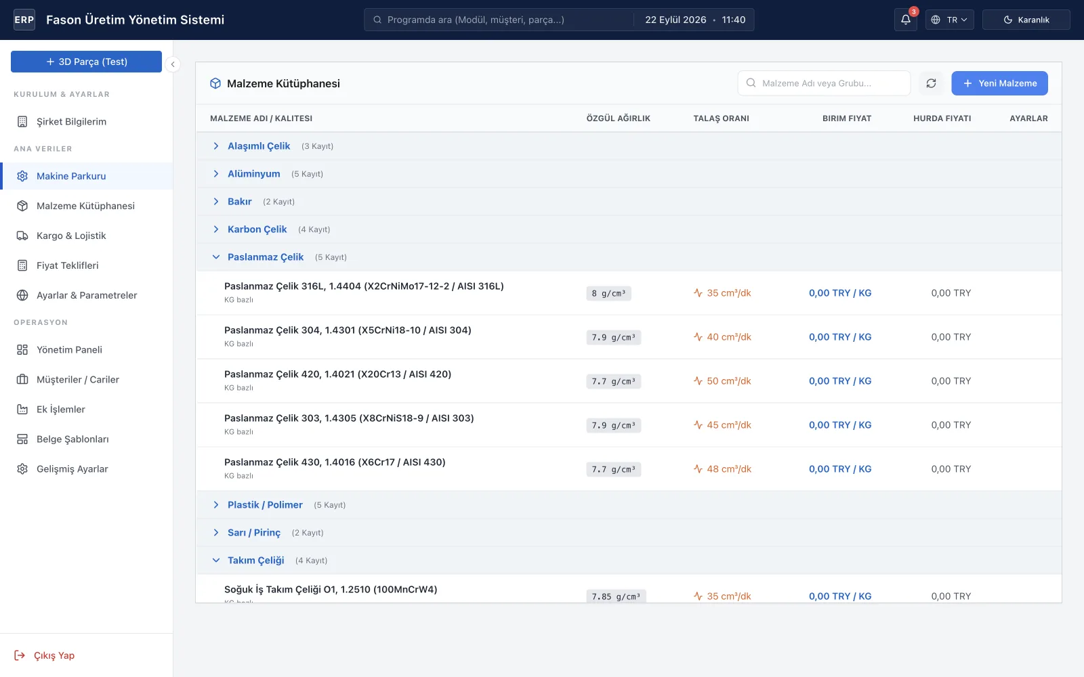1084x677 pixels.
Task: Expand the Plastik / Polimer group
Action: [x=216, y=505]
